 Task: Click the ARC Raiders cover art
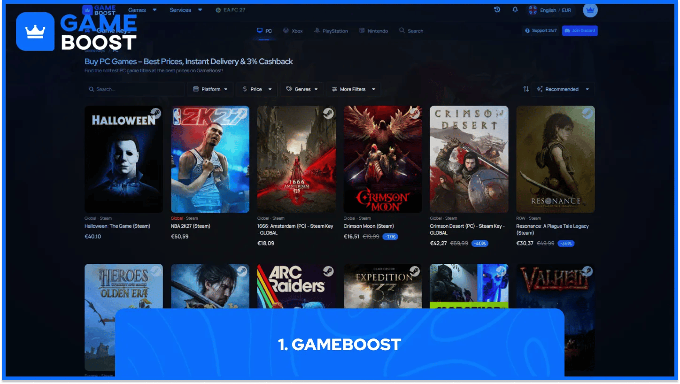(x=296, y=286)
